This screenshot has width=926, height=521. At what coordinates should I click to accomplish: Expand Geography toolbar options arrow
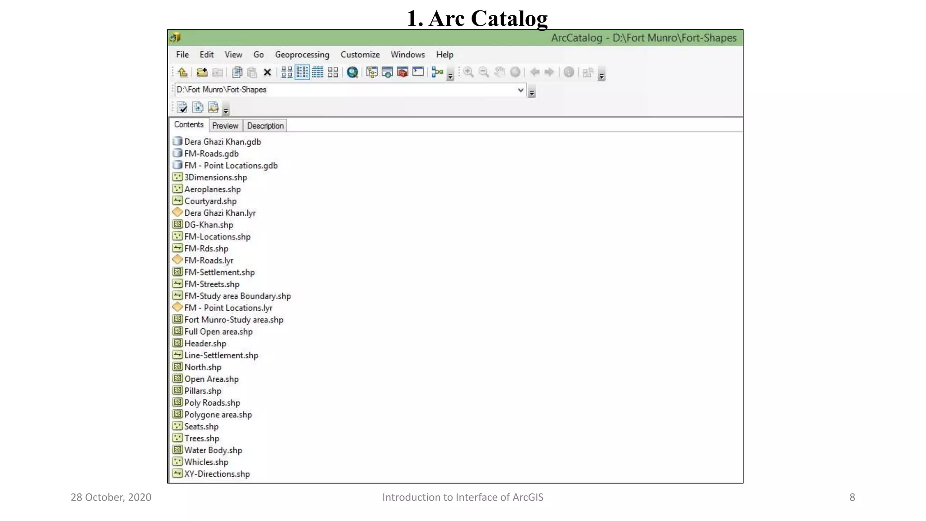pos(601,75)
